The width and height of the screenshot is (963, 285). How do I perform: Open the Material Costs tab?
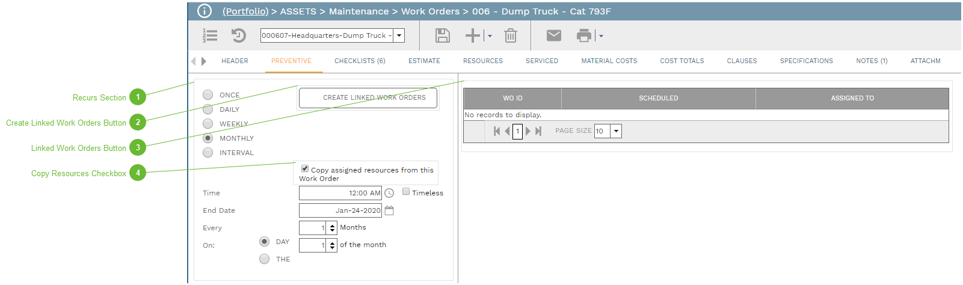(609, 61)
